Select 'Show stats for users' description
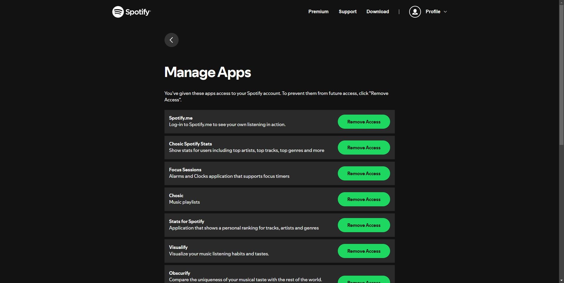The image size is (564, 283). 246,150
